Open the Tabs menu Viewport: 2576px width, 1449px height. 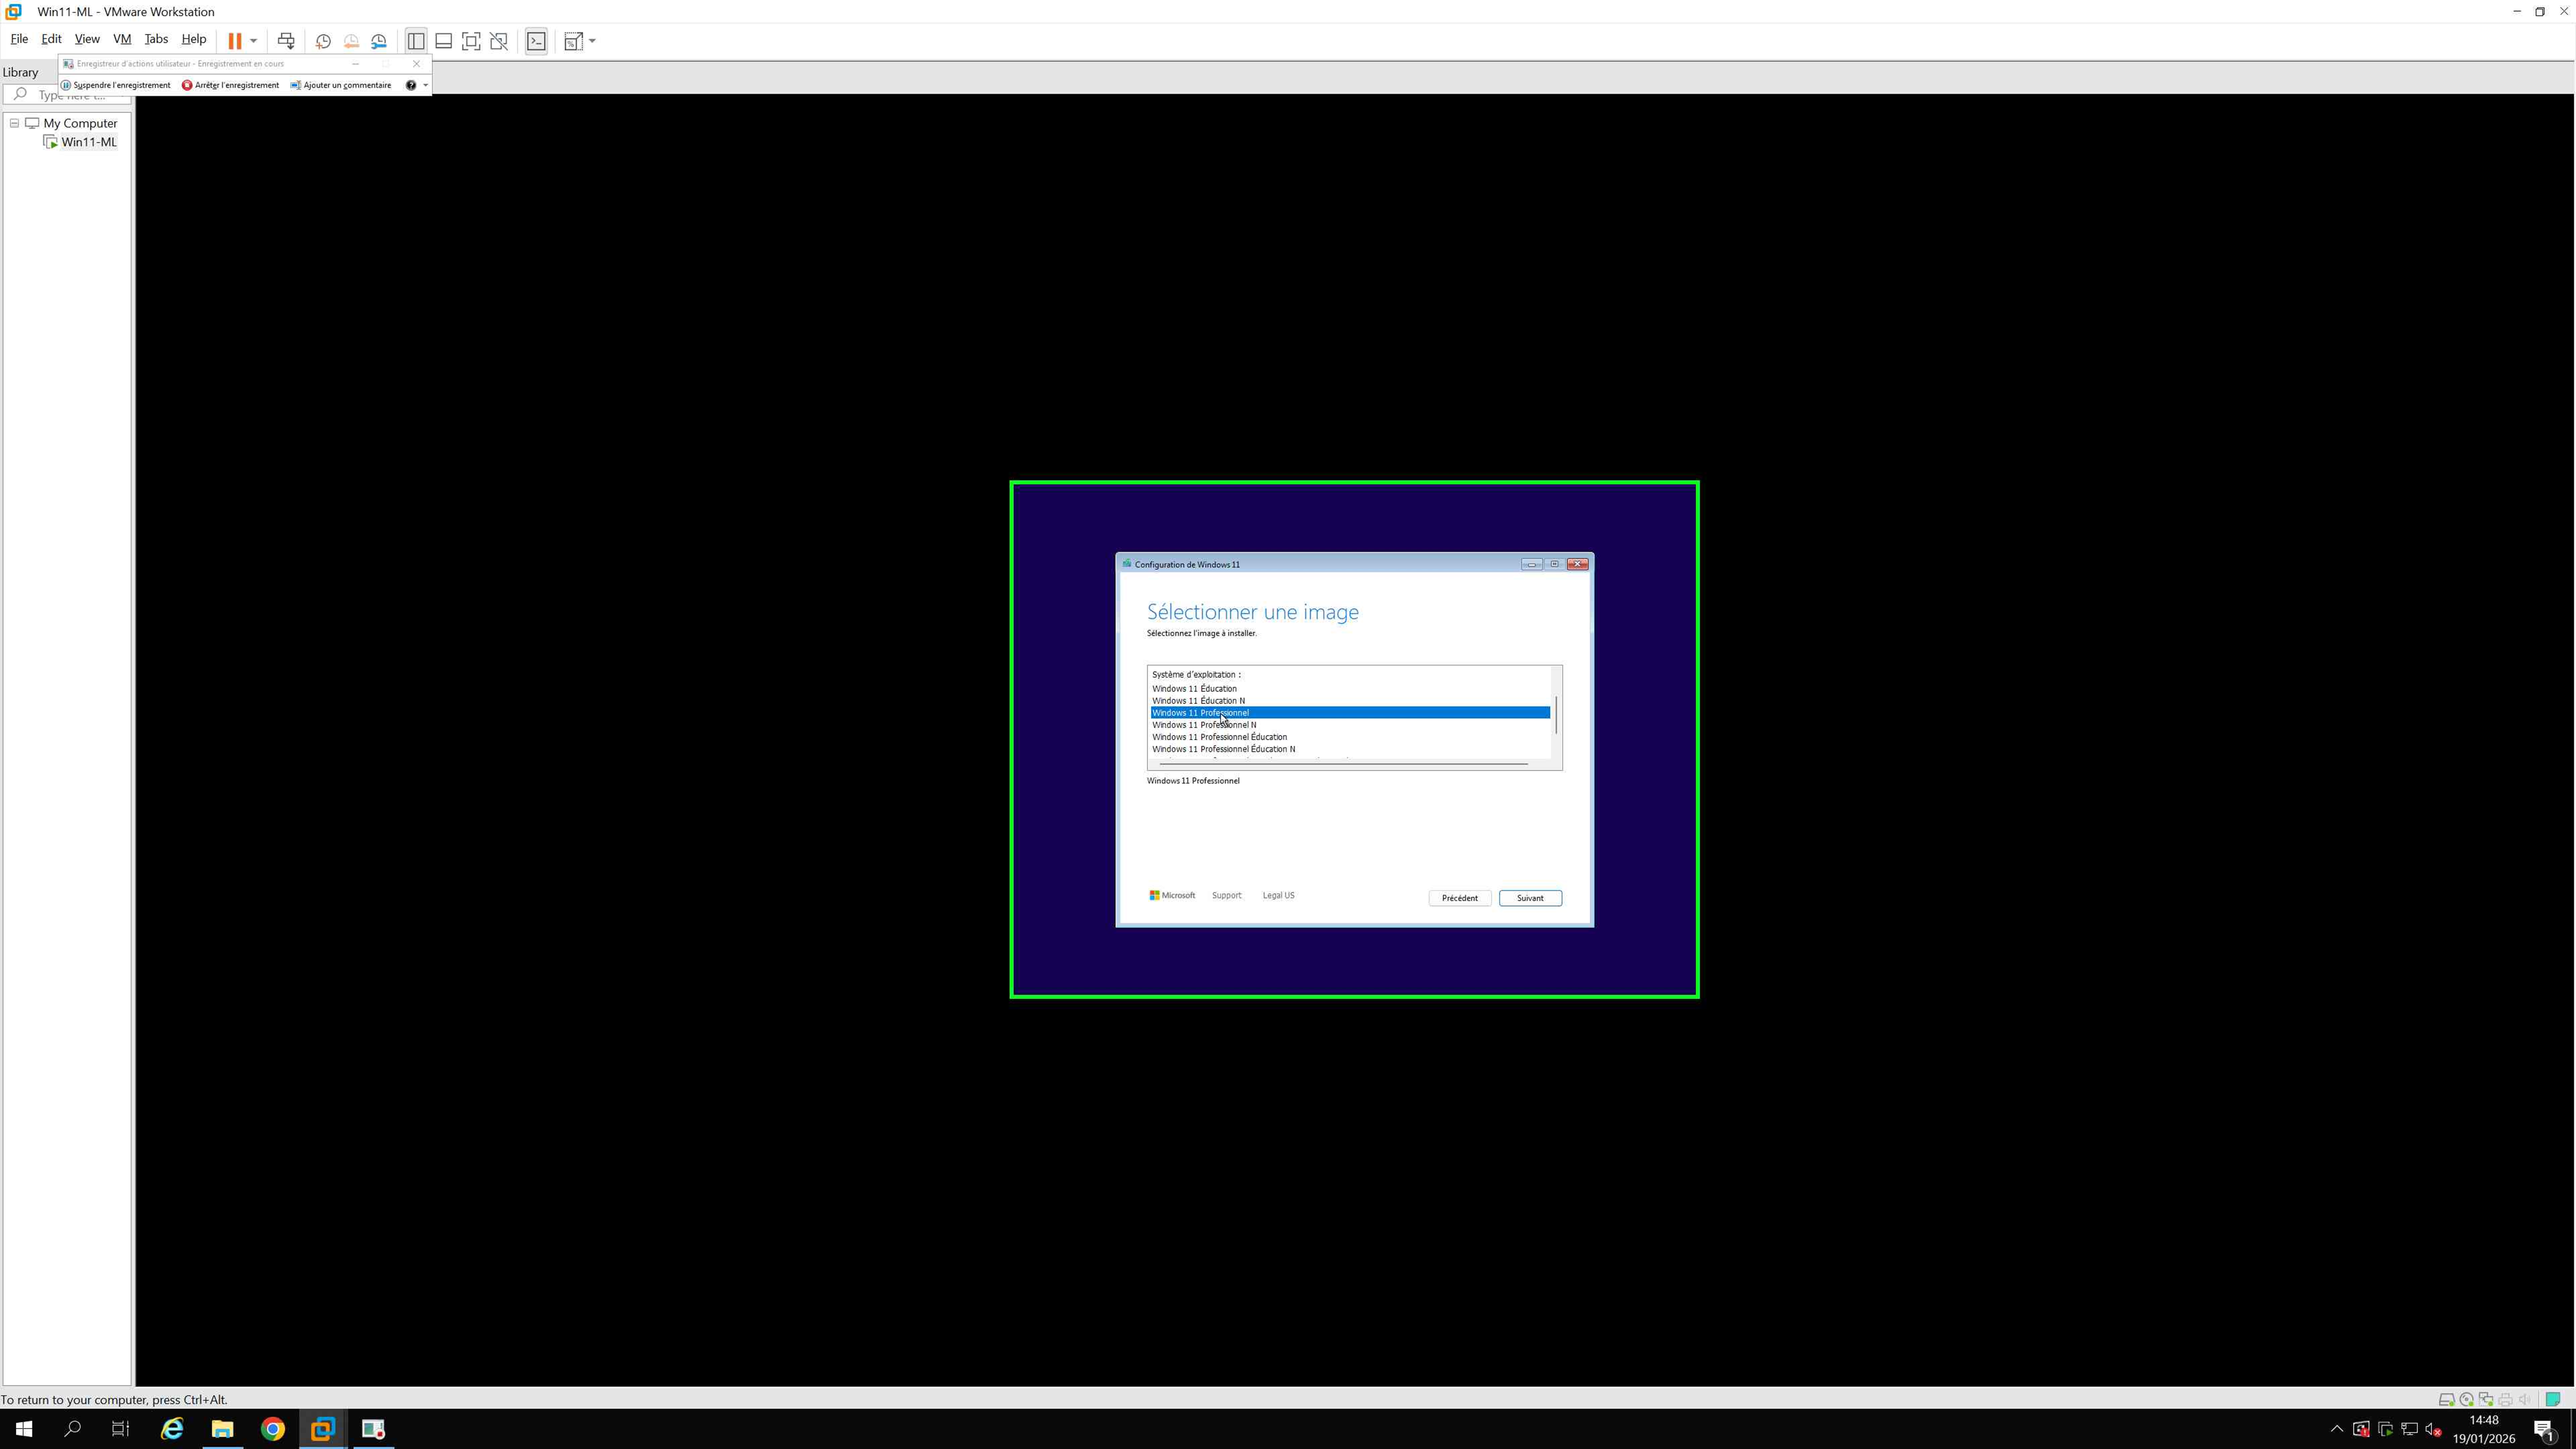coord(156,39)
